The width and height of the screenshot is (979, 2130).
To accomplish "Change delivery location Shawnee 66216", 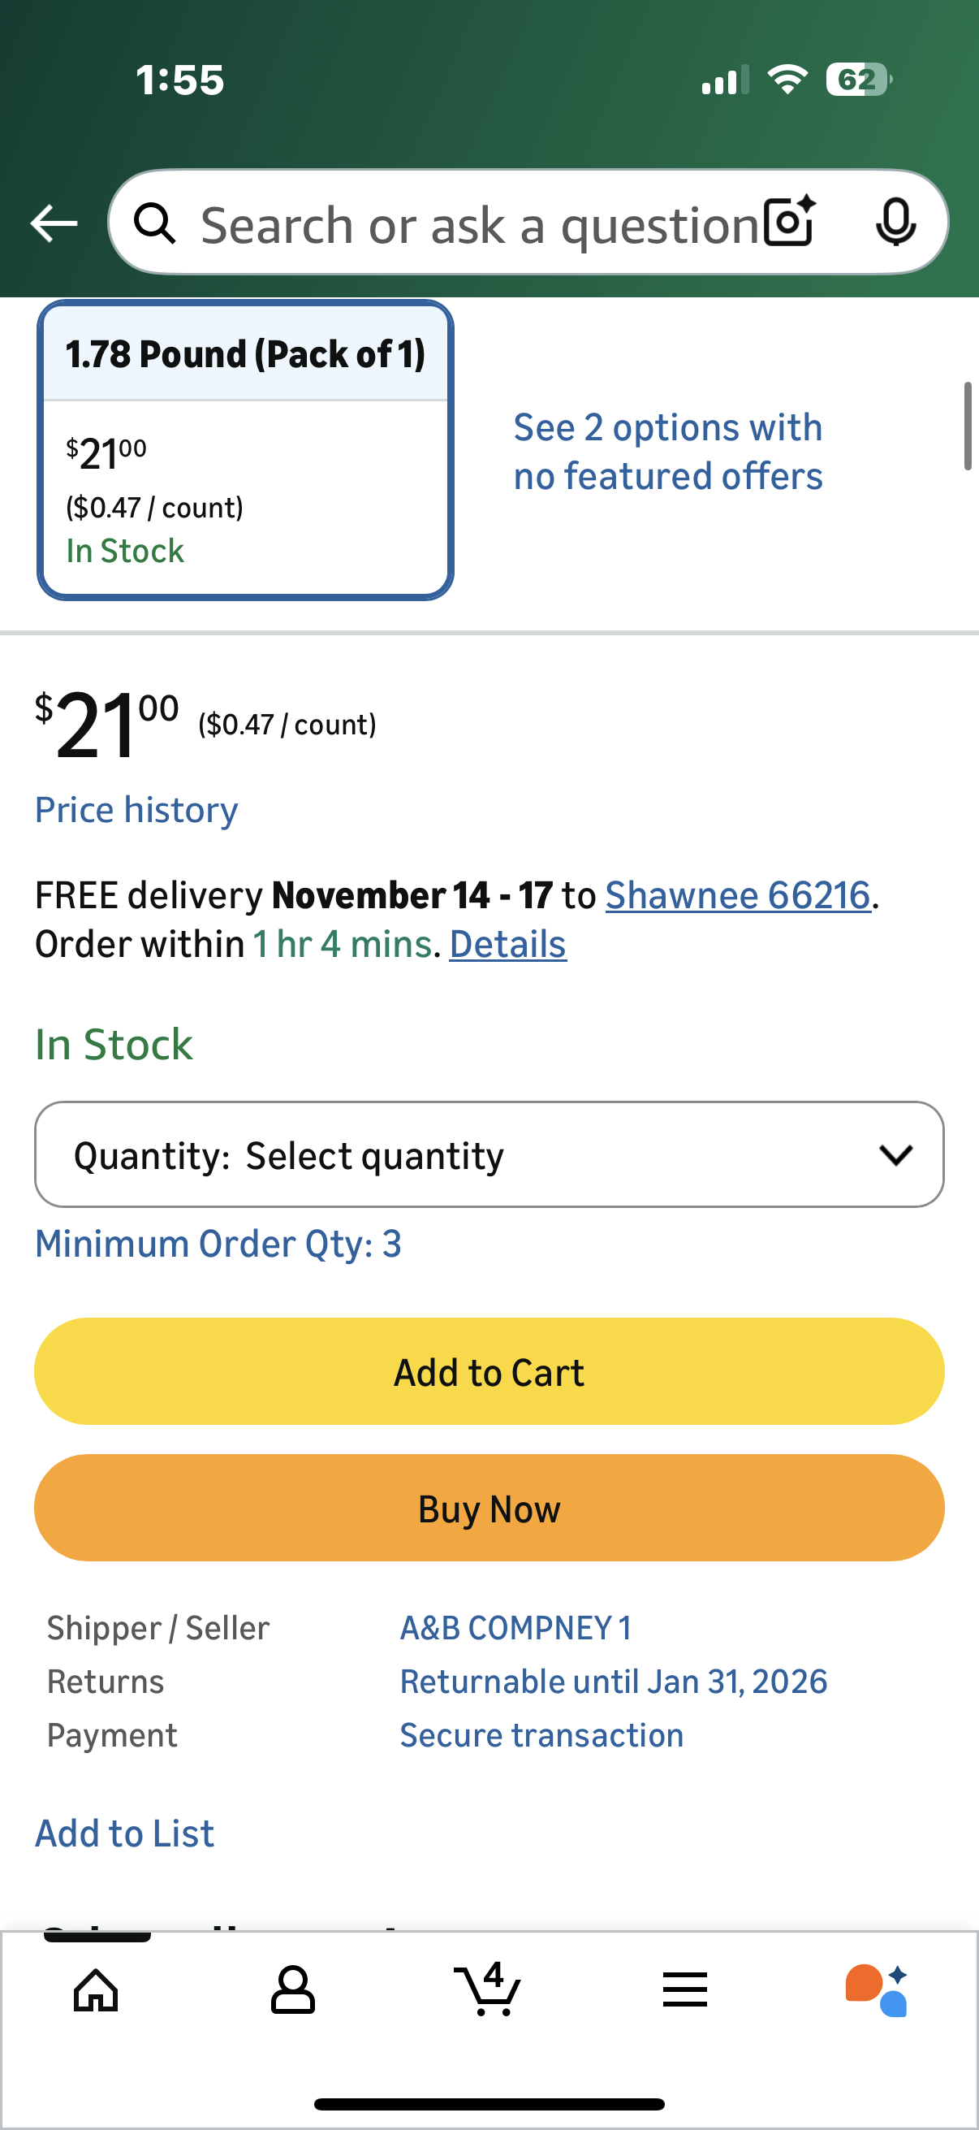I will tap(739, 894).
